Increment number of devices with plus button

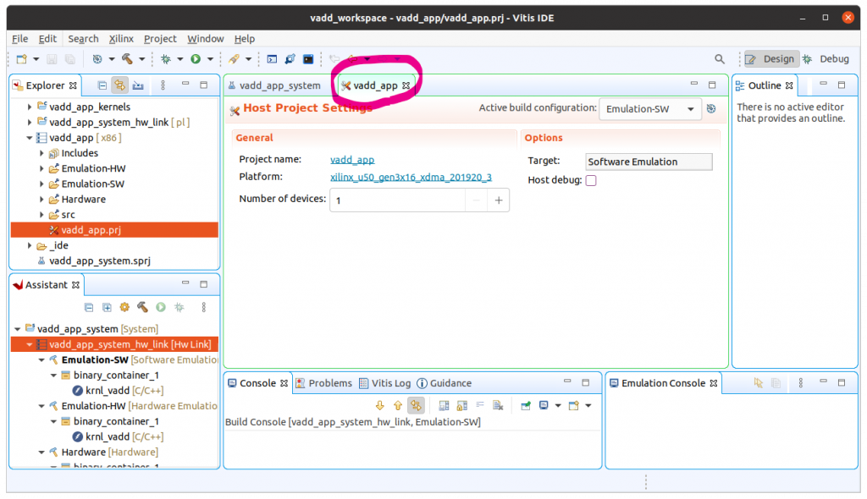[499, 200]
